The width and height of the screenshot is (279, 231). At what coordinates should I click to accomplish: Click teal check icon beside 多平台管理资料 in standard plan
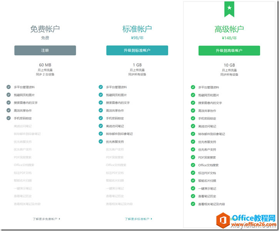pyautogui.click(x=101, y=87)
